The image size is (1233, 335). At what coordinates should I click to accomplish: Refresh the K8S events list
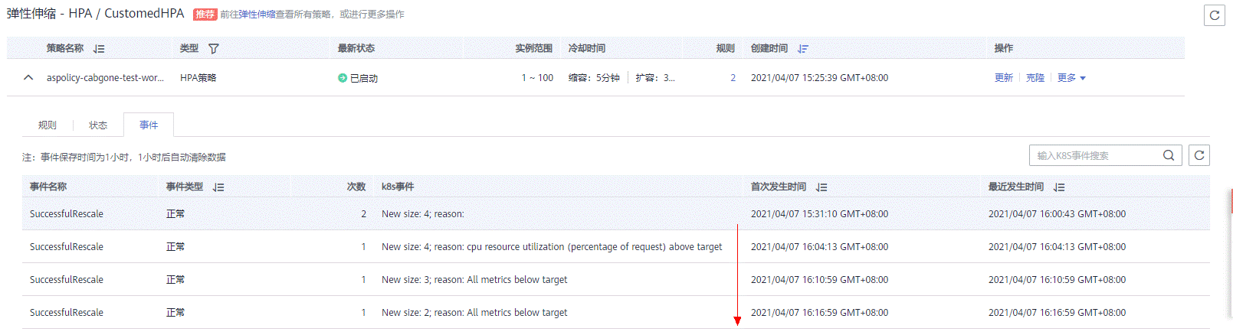[x=1199, y=155]
